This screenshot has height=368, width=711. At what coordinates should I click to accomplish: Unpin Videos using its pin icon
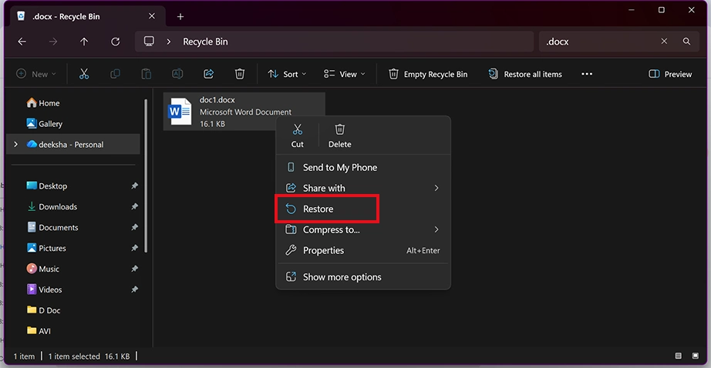[135, 289]
